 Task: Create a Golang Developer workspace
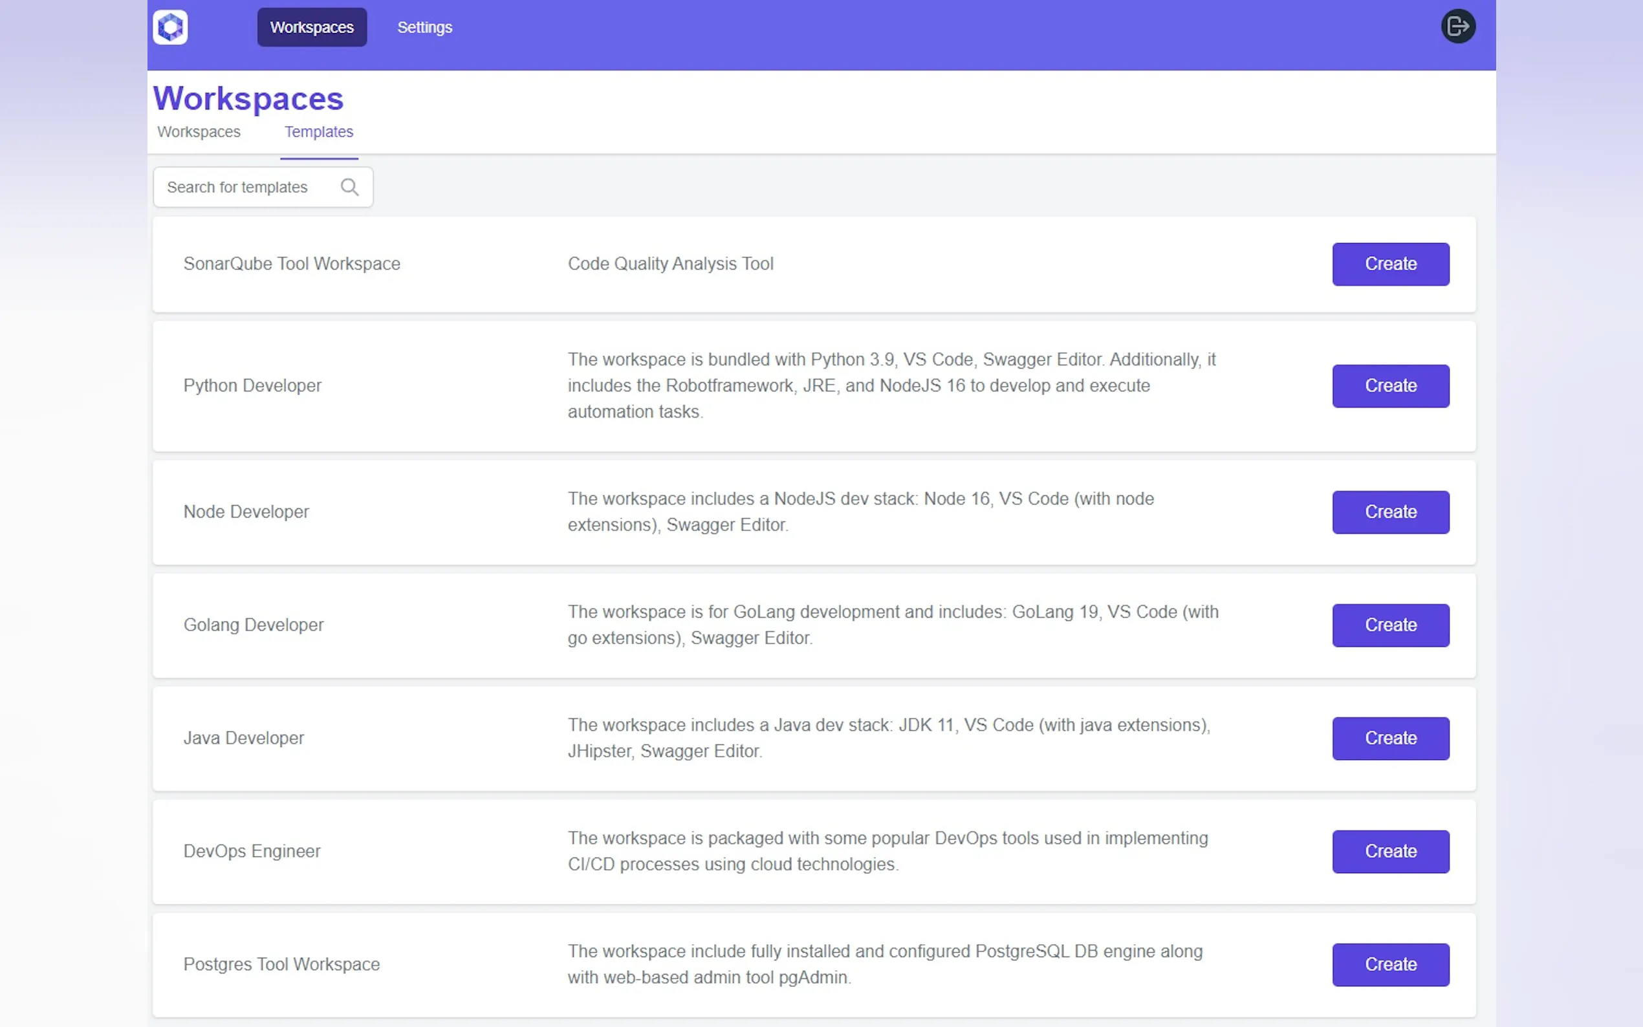coord(1390,625)
